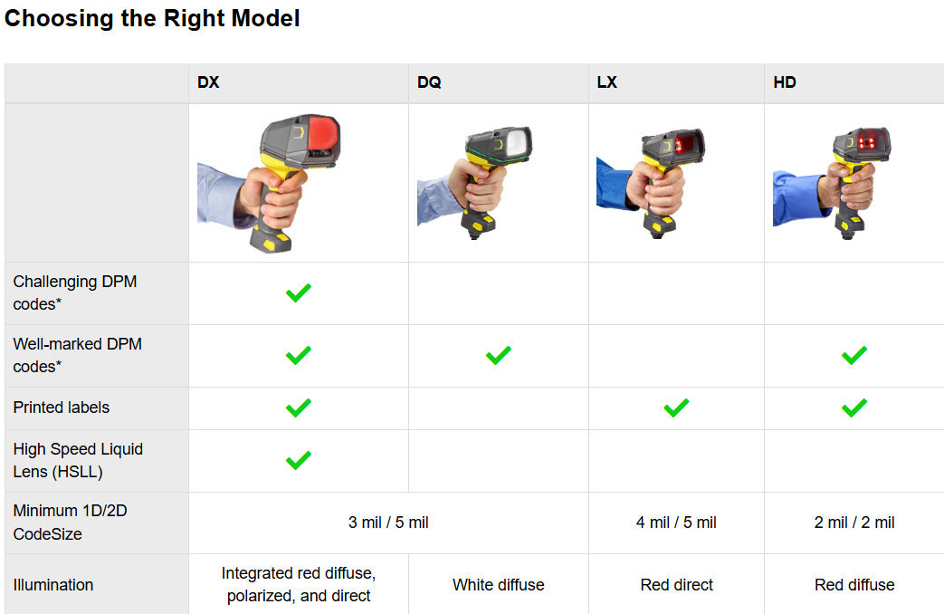Viewport: 944px width, 614px height.
Task: Click DX checkmark for High Speed Liquid Lens
Action: [x=298, y=460]
